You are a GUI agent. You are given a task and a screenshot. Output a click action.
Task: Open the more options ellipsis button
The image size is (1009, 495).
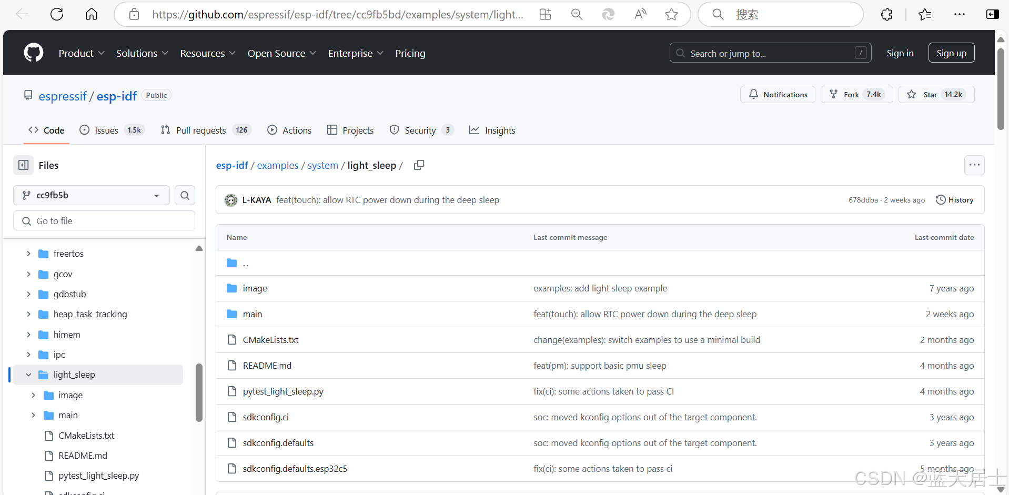click(x=974, y=165)
